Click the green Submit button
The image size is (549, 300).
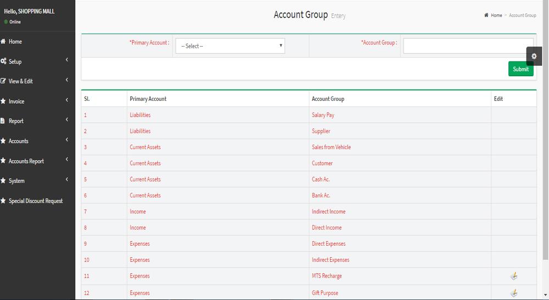click(520, 69)
